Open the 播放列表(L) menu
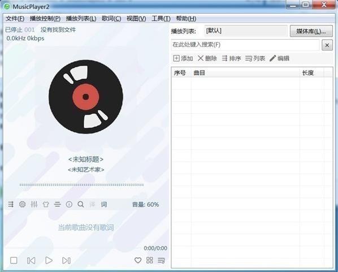 [x=81, y=19]
